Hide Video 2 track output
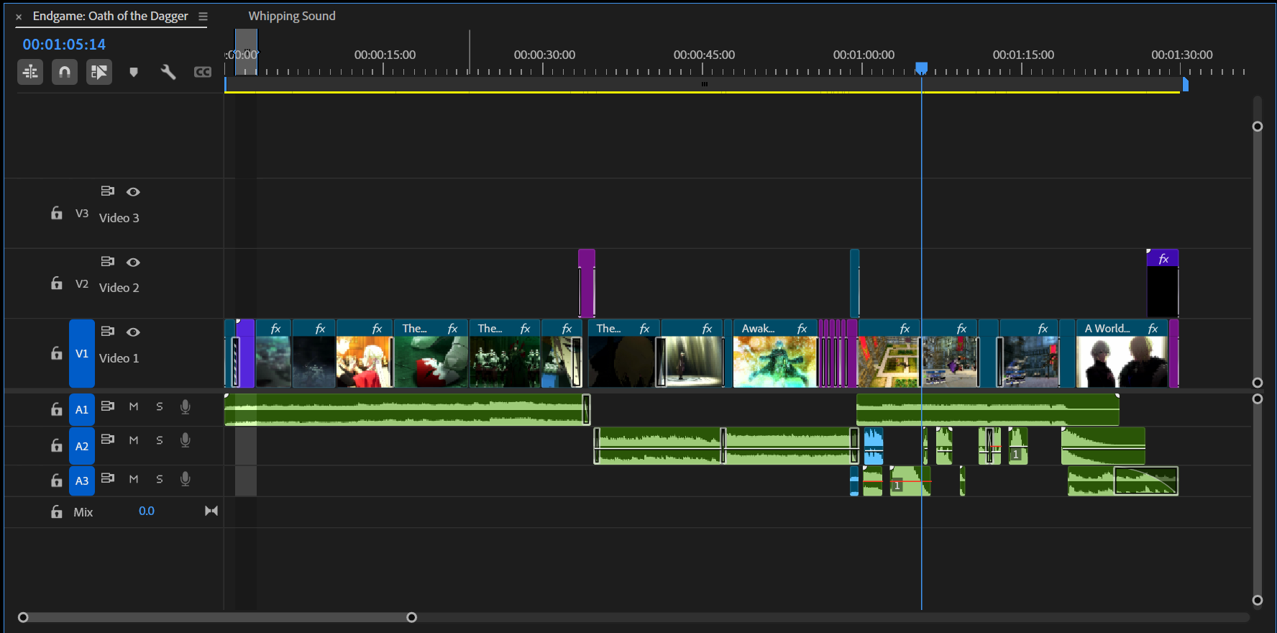 [x=133, y=263]
